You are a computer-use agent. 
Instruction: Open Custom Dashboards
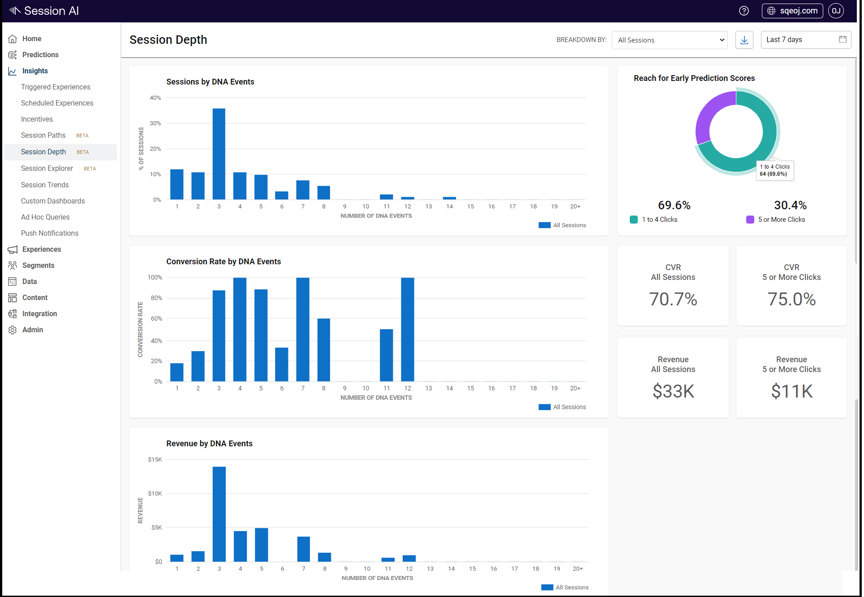tap(53, 201)
